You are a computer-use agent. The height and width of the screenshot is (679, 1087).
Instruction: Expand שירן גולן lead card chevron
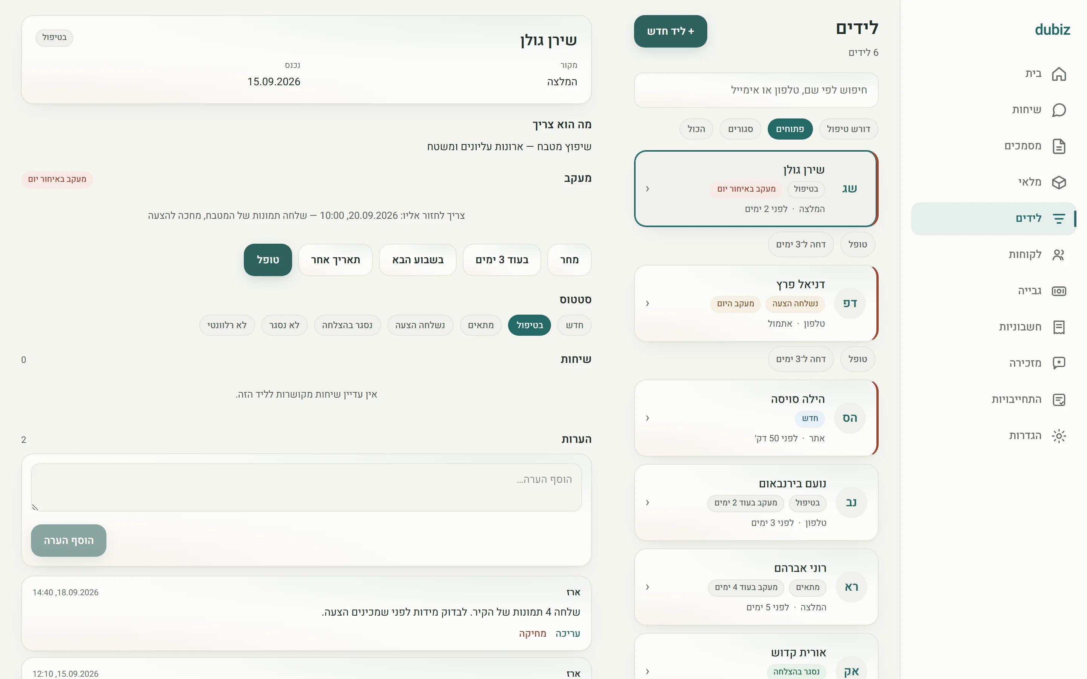point(647,189)
